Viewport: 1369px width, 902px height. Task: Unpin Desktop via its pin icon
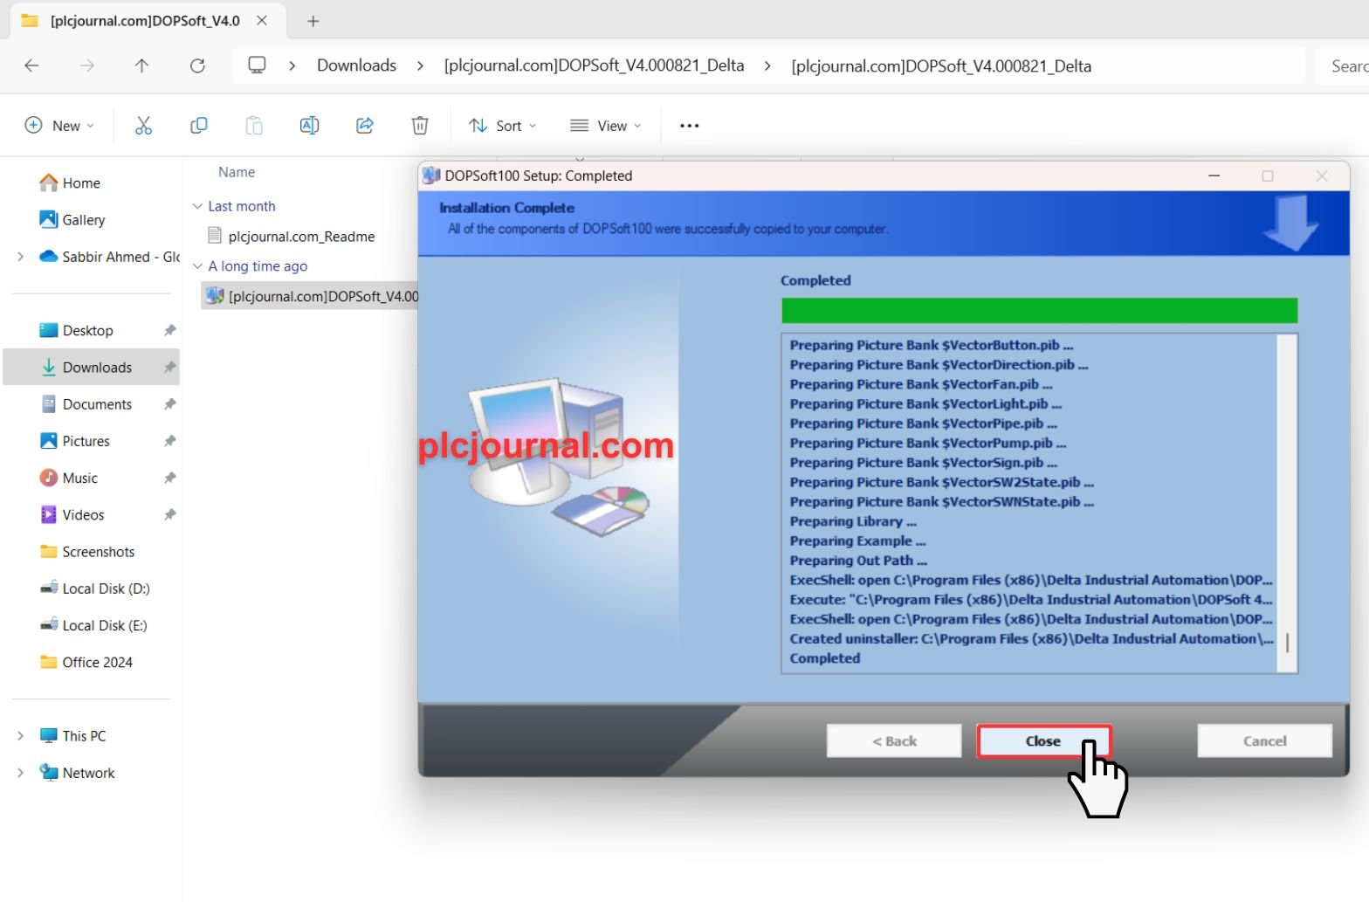point(169,330)
